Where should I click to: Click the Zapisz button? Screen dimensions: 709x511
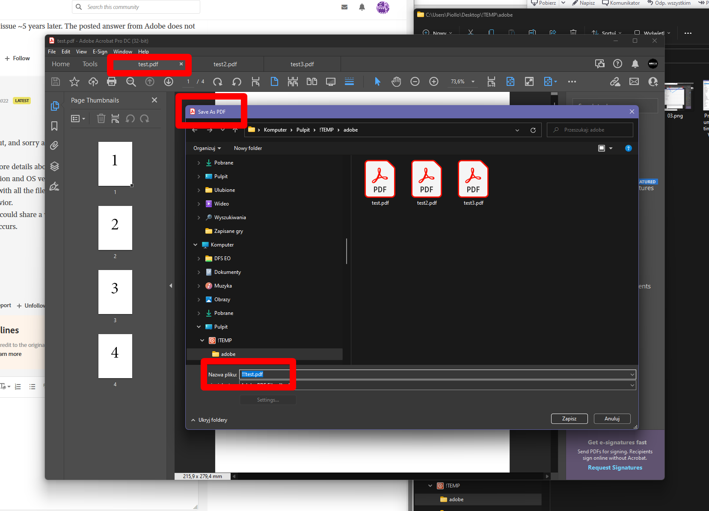pyautogui.click(x=569, y=419)
